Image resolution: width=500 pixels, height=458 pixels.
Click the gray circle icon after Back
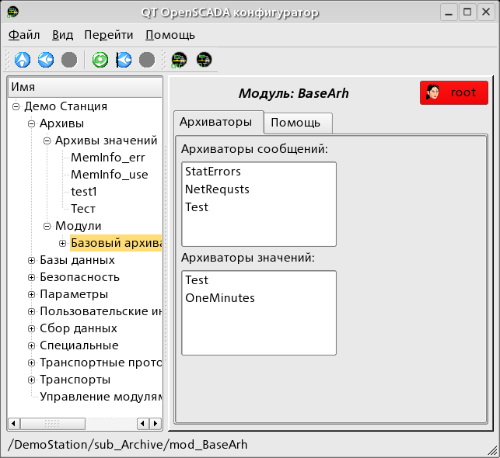(x=69, y=59)
